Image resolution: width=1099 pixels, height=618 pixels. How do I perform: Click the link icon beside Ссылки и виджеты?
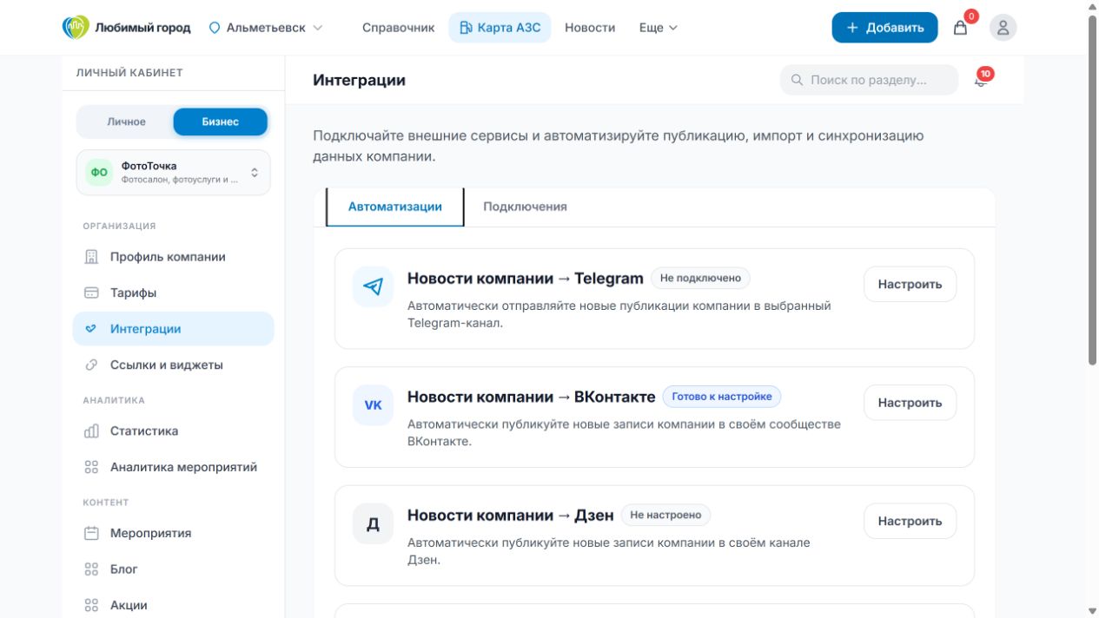[x=91, y=365]
